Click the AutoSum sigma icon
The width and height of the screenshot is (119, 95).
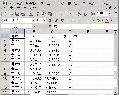pos(71,14)
